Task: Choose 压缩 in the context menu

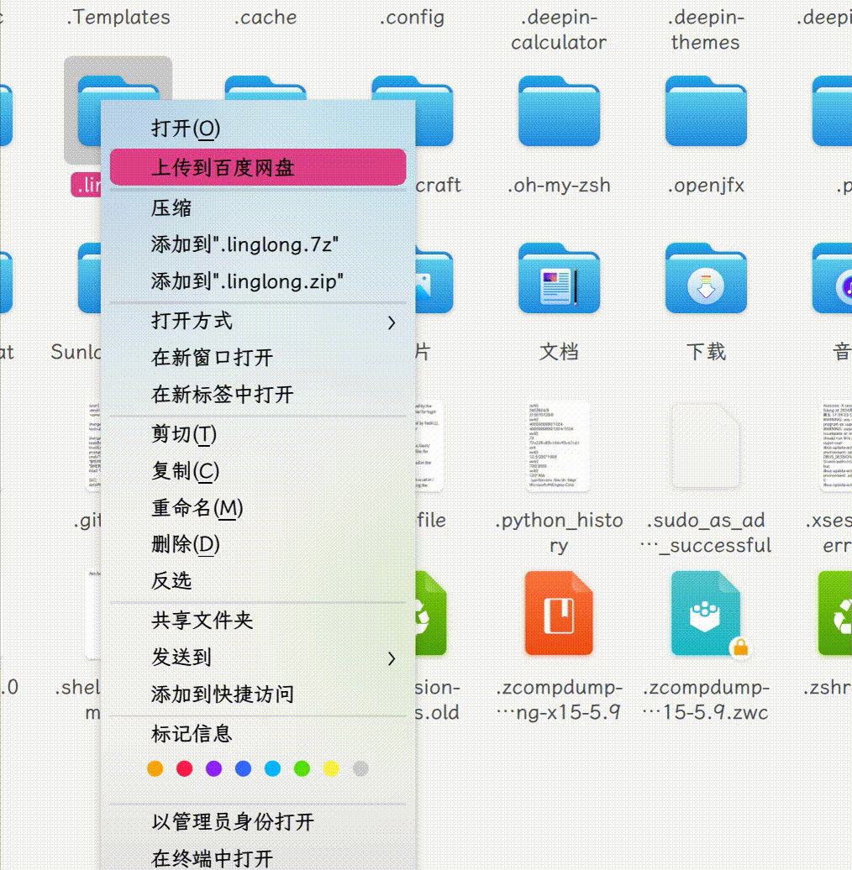Action: coord(258,208)
